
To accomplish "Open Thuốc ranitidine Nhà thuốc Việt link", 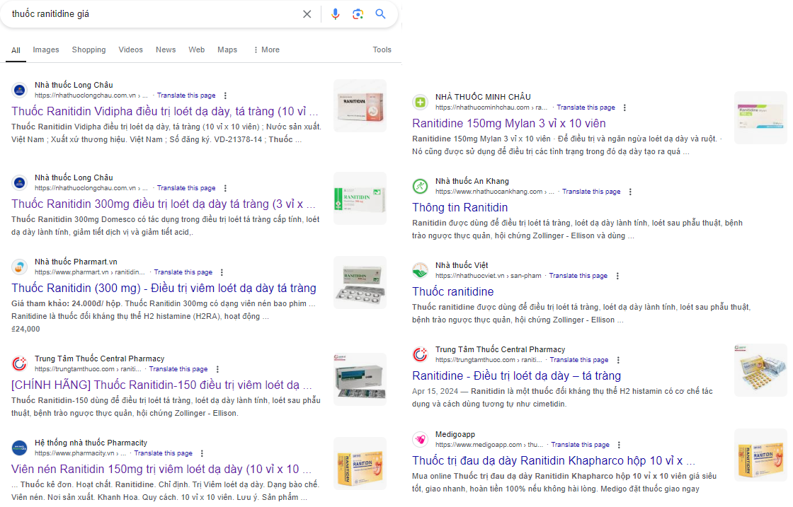I will pyautogui.click(x=452, y=292).
